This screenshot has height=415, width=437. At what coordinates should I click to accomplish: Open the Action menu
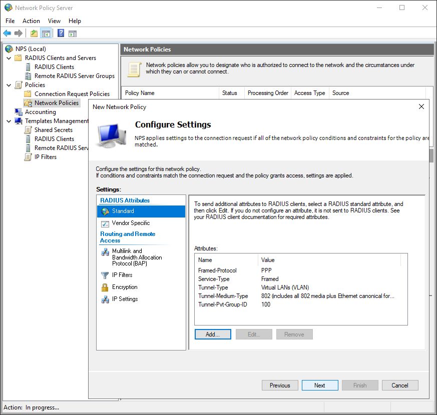[x=31, y=21]
